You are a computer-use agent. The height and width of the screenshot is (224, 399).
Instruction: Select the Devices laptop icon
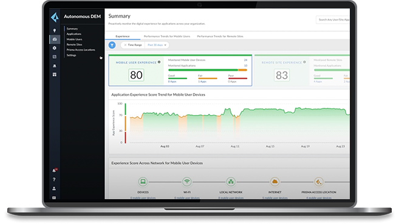pyautogui.click(x=143, y=182)
